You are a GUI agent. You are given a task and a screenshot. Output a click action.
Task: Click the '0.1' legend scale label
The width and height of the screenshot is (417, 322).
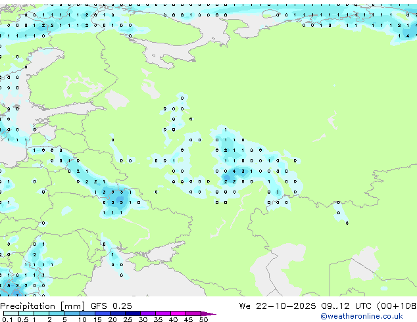coord(8,319)
